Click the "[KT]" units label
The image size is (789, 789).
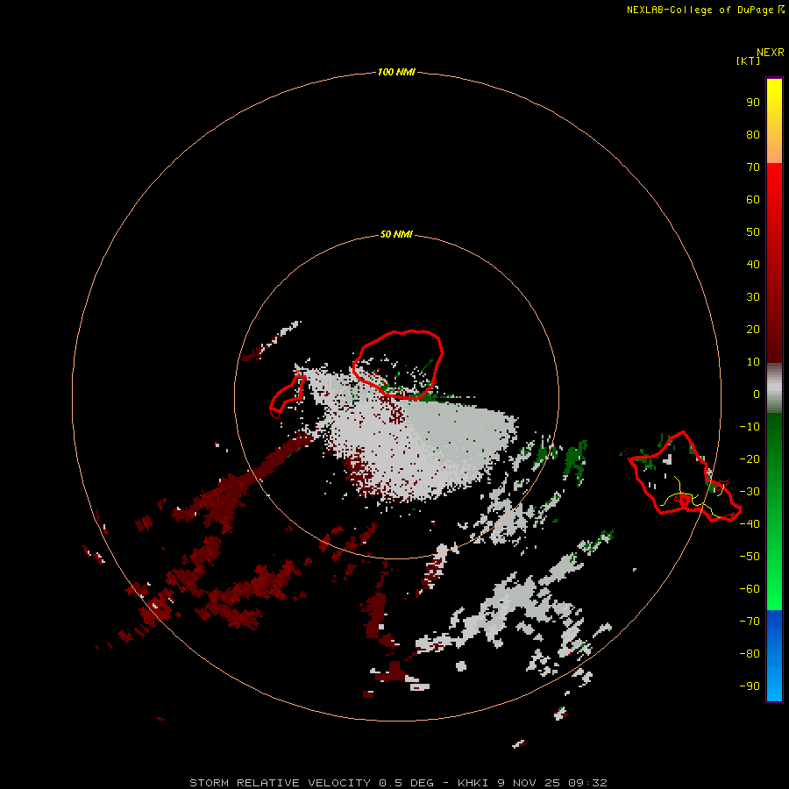(749, 60)
